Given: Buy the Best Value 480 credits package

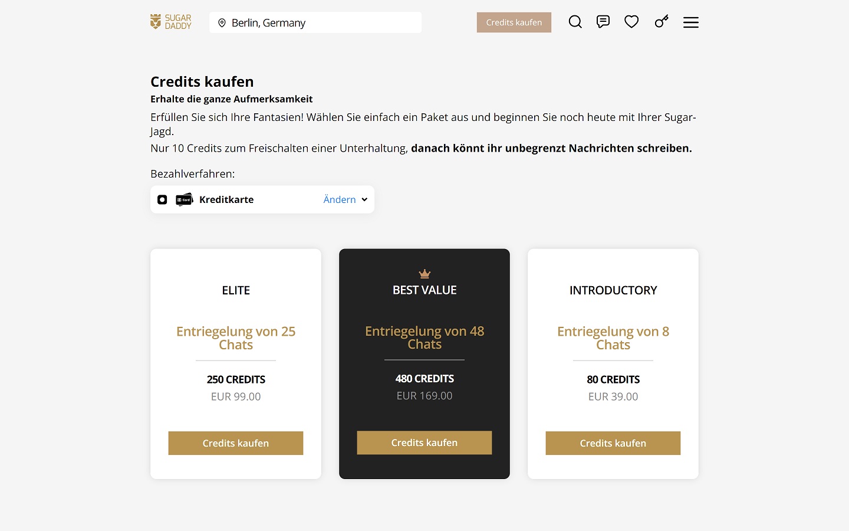Looking at the screenshot, I should pyautogui.click(x=424, y=442).
